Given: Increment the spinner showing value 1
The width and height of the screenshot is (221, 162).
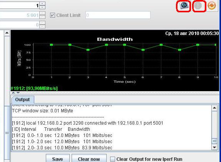Looking at the screenshot, I should tap(42, 3).
